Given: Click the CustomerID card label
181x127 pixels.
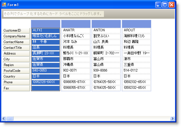Looking at the screenshot, I should coord(16,30).
